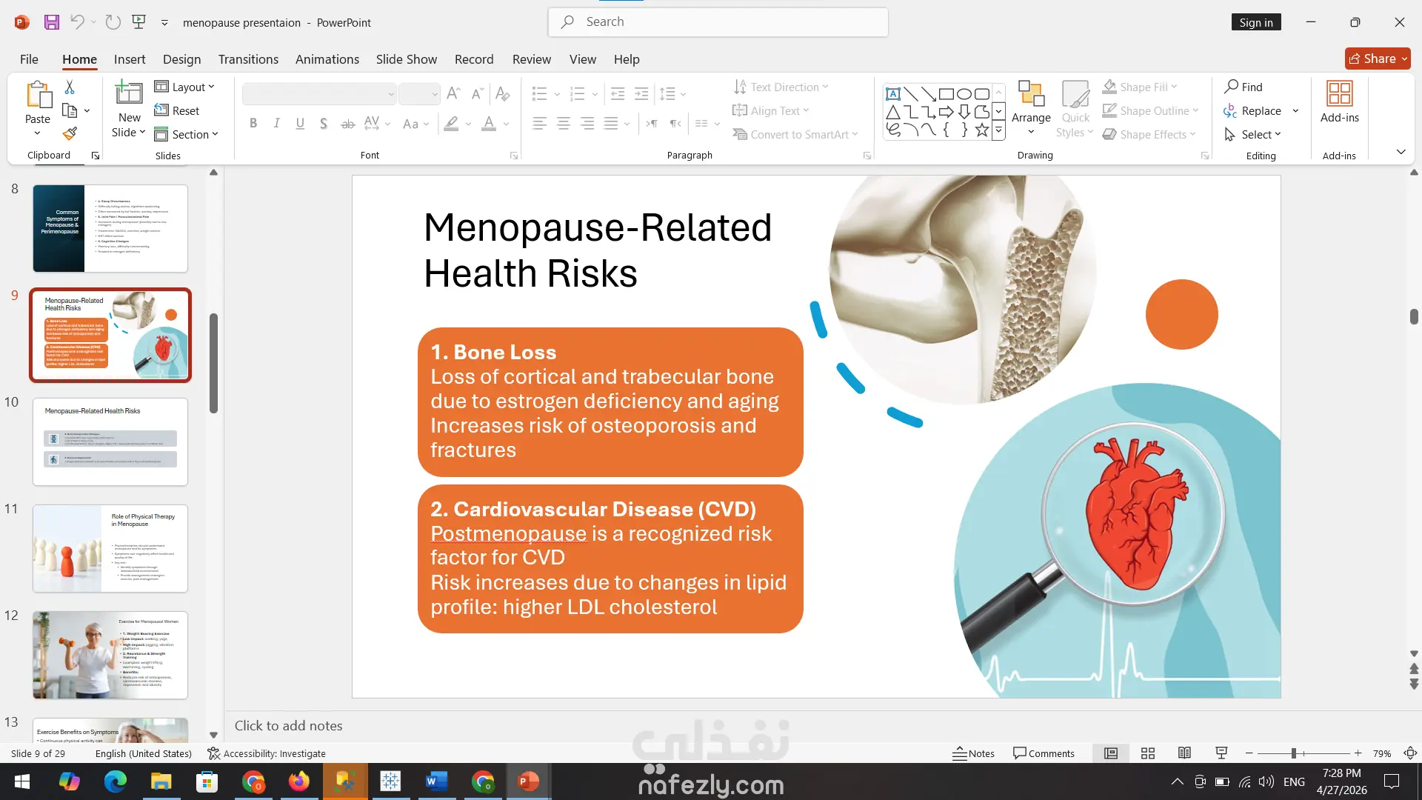The height and width of the screenshot is (800, 1422).
Task: Insert a Text Box shape from gallery
Action: (893, 94)
